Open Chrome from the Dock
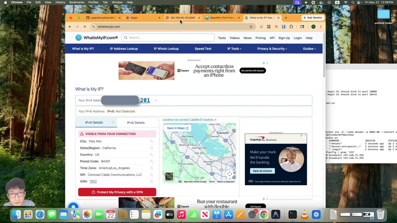The width and height of the screenshot is (397, 223). click(x=264, y=214)
